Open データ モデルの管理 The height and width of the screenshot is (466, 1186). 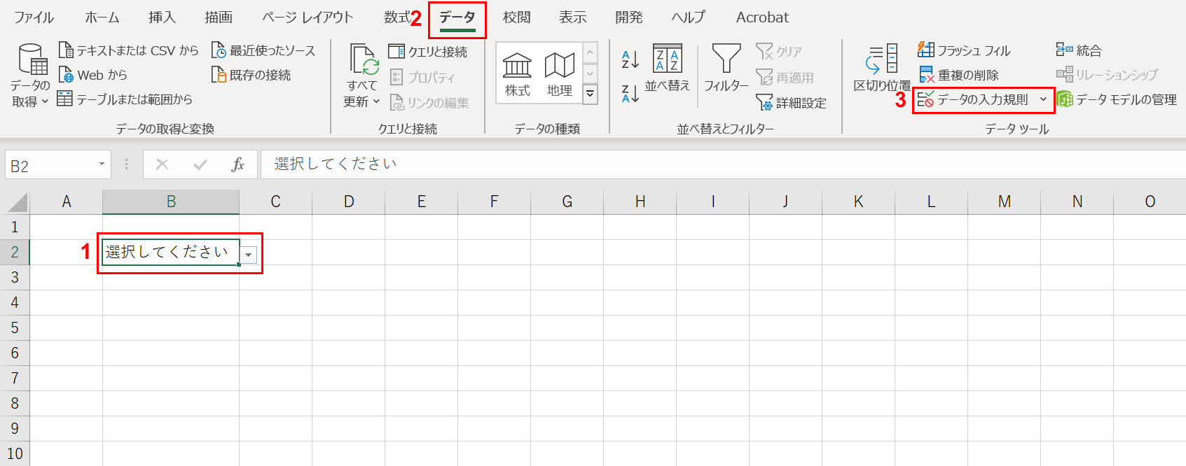[1117, 99]
